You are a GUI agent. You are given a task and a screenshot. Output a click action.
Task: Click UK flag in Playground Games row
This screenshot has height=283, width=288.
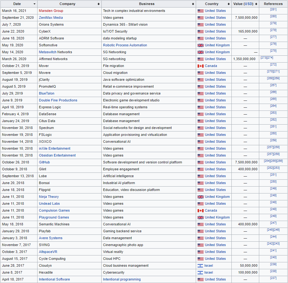(200, 218)
